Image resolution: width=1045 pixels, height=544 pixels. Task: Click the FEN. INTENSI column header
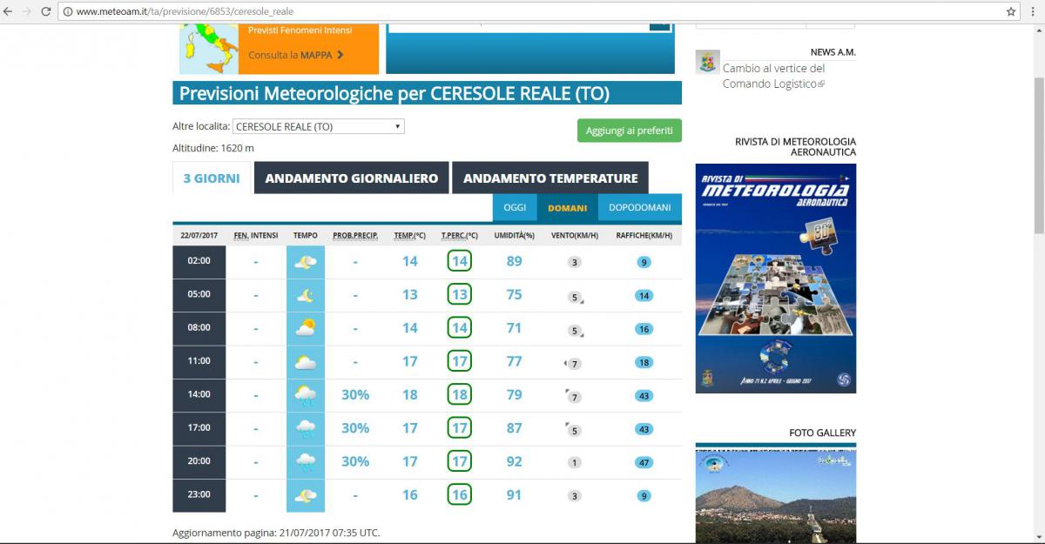tap(256, 235)
